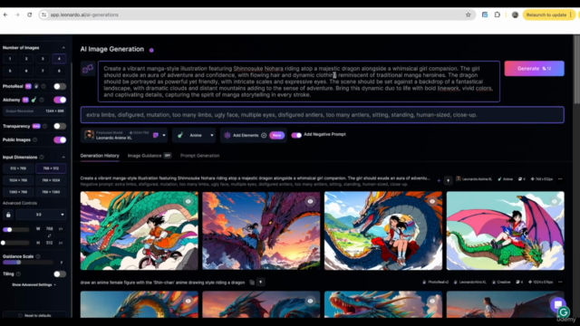Toggle the PhotoReal switch

point(60,87)
